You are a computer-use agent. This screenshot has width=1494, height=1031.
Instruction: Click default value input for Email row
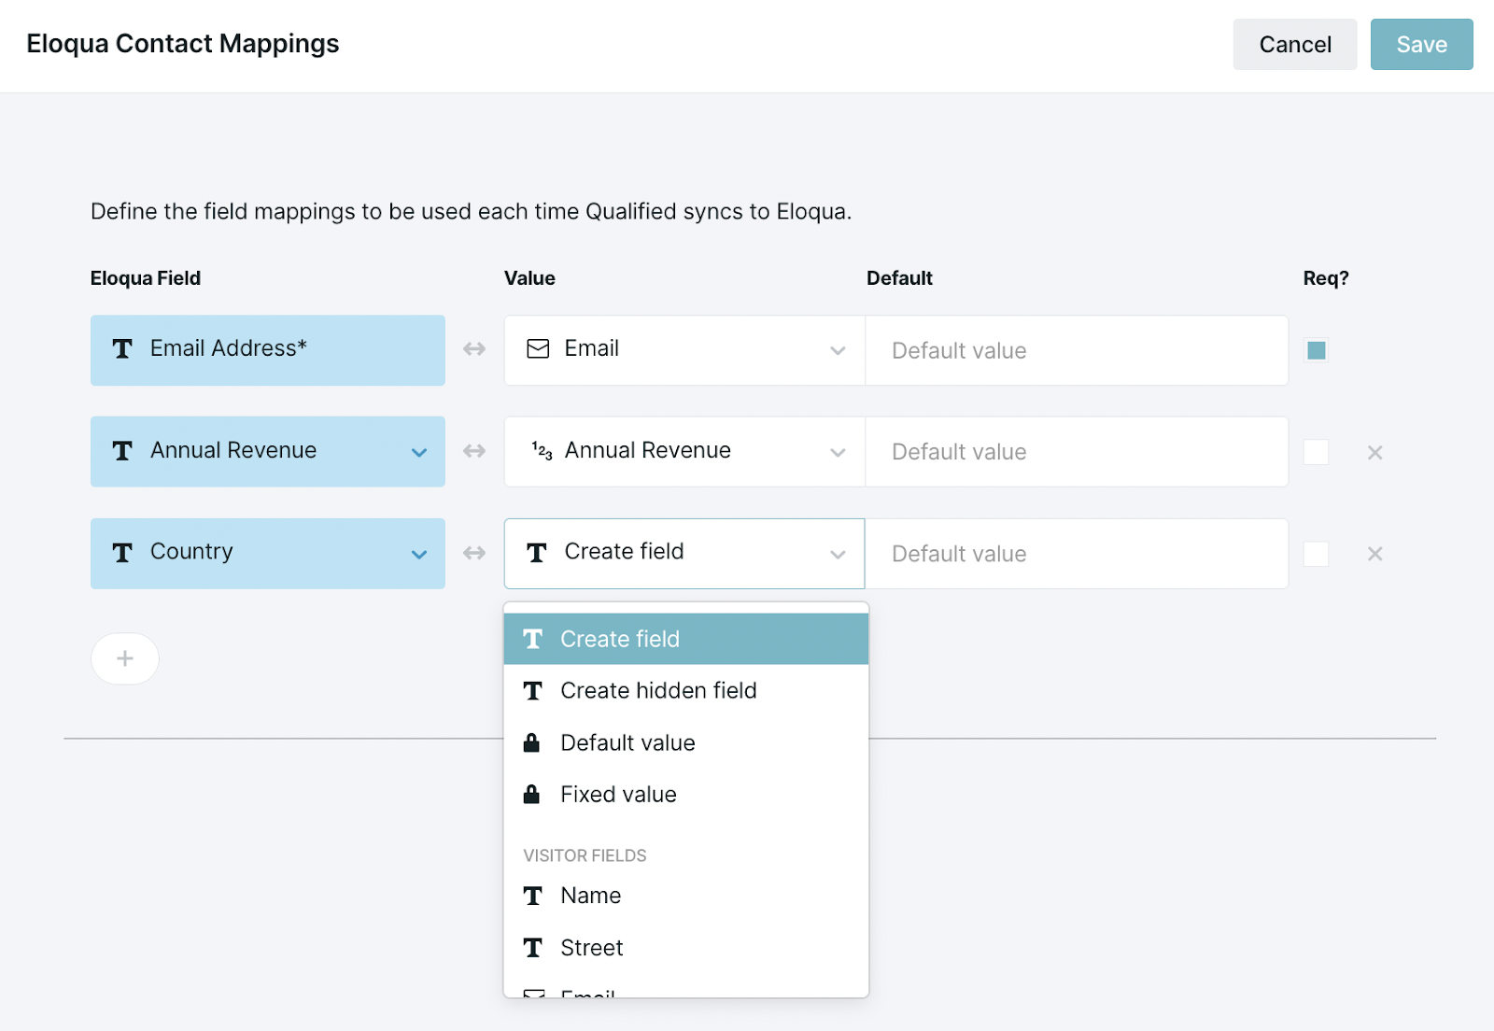point(1077,350)
